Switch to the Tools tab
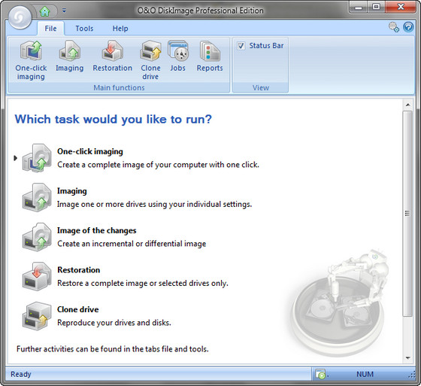421x386 pixels. (84, 29)
